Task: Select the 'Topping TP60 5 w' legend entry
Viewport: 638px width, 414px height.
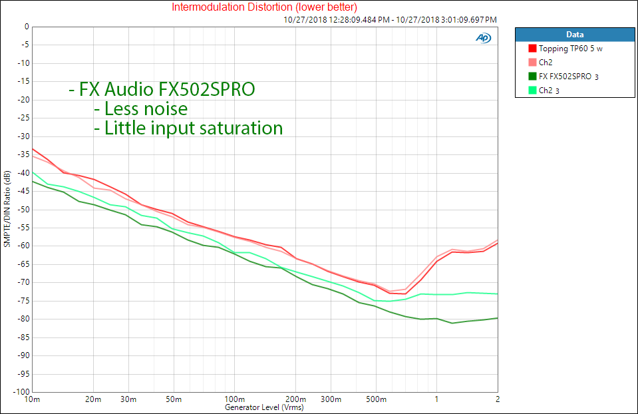Action: pyautogui.click(x=570, y=49)
